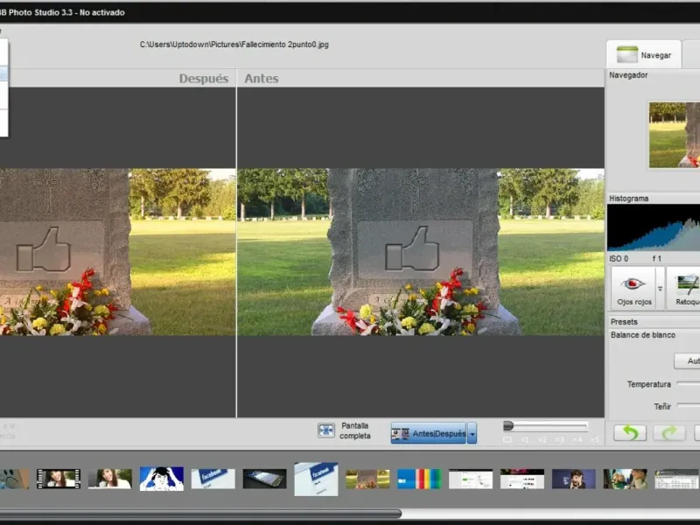Click the Navegar tab icon
The height and width of the screenshot is (525, 700).
point(626,54)
